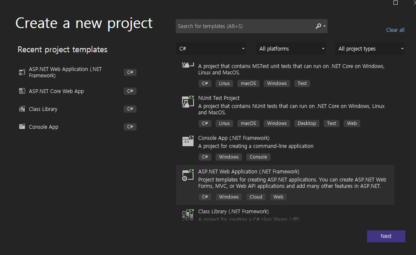Select Class Library (.NET Framework) title

233,212
